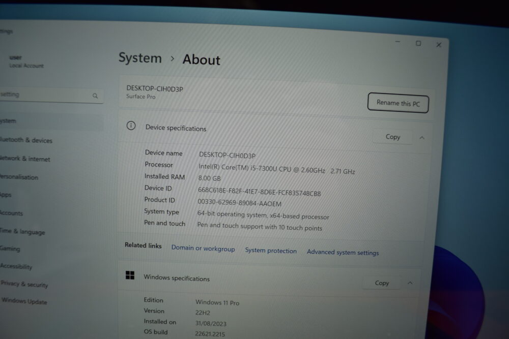Viewport: 509px width, 339px height.
Task: Select the Processor value i5-7300U
Action: (x=276, y=169)
